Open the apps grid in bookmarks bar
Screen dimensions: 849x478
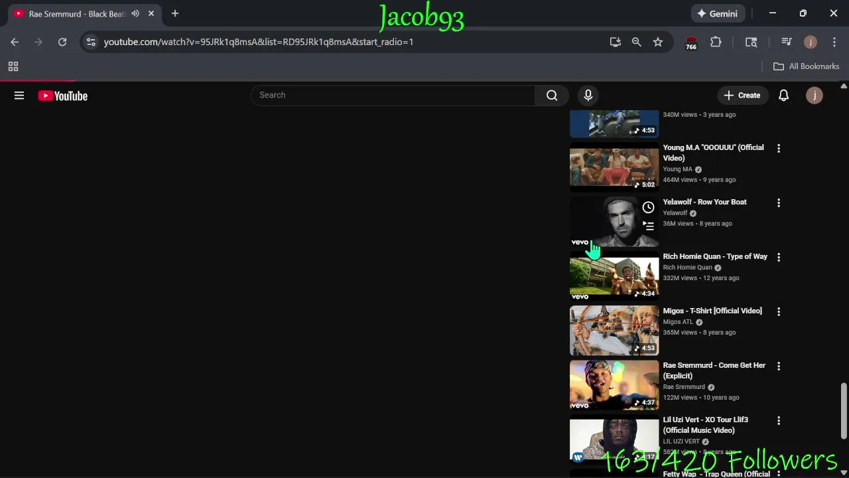13,66
